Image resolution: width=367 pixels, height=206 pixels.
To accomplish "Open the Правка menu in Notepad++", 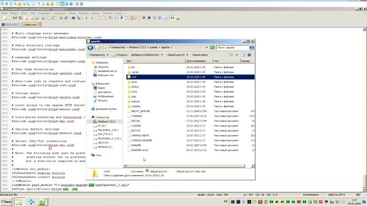I will (14, 13).
